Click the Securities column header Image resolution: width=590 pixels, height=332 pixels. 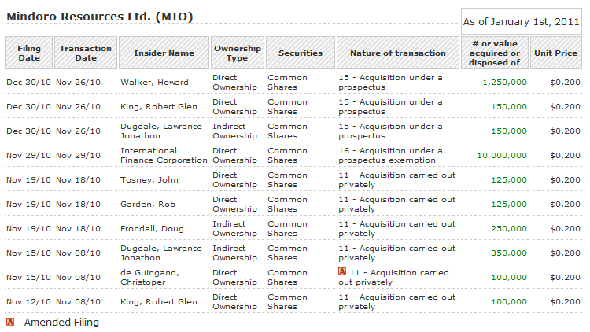point(301,53)
